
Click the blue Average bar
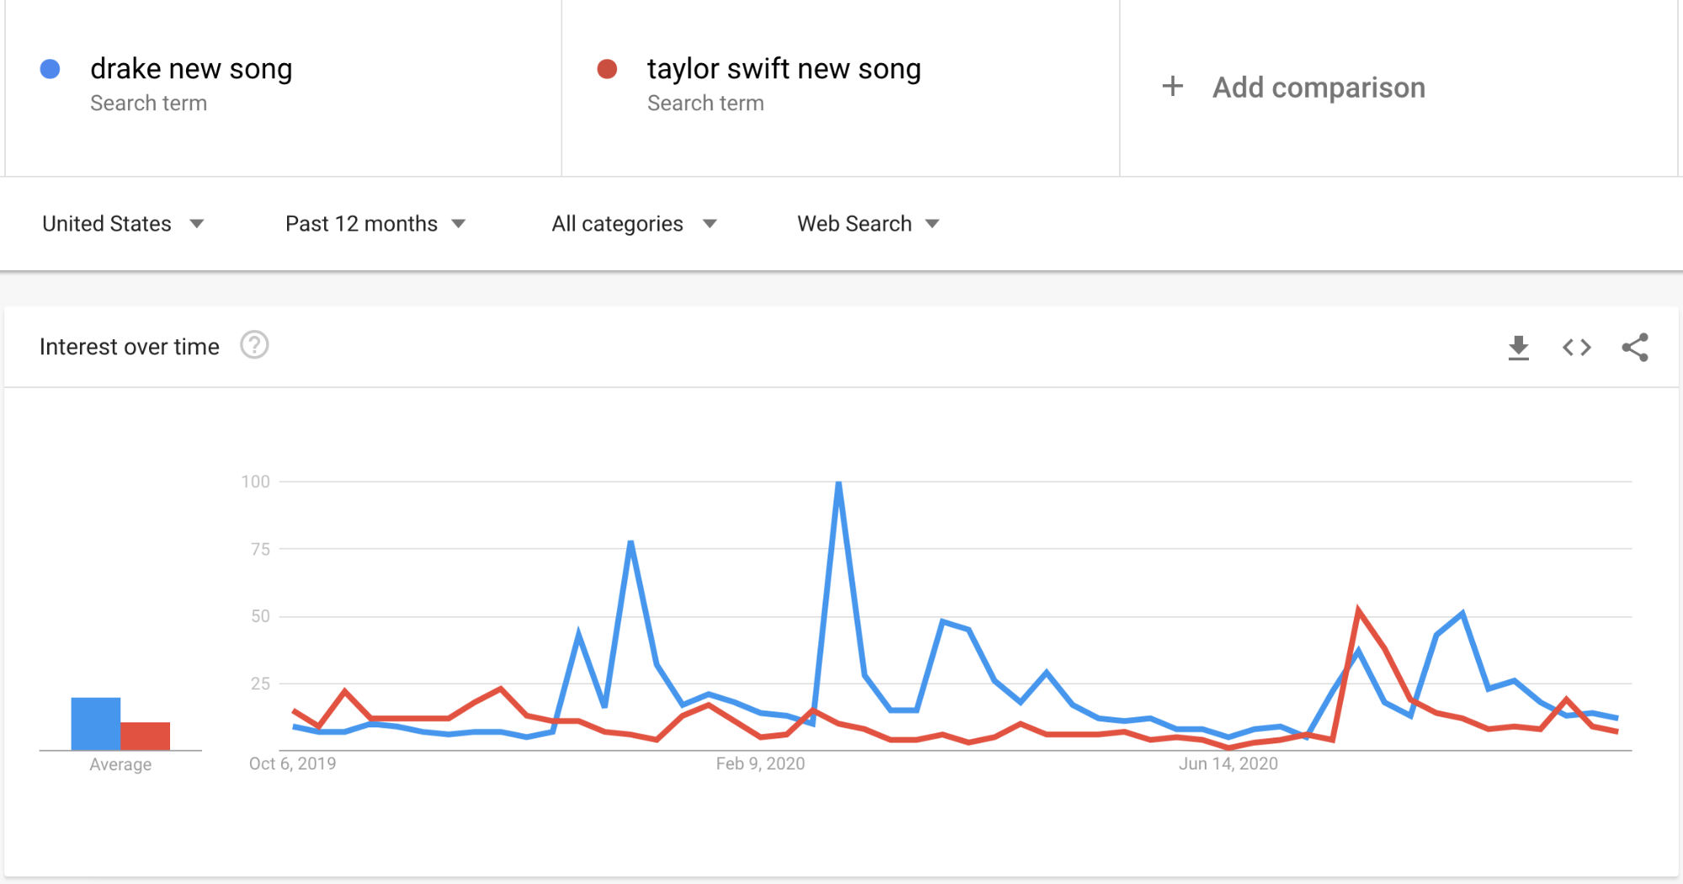[96, 723]
